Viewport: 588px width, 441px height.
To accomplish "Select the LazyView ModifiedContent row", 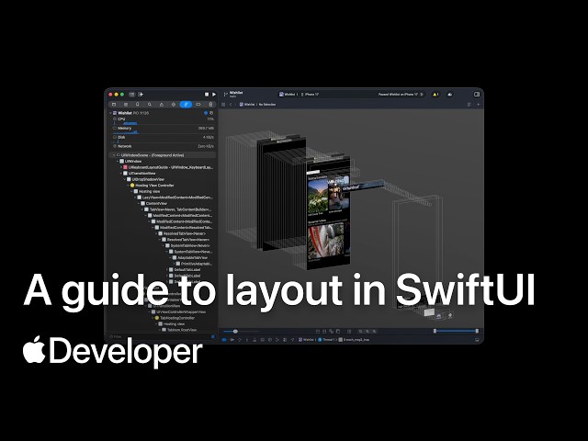I will (175, 198).
